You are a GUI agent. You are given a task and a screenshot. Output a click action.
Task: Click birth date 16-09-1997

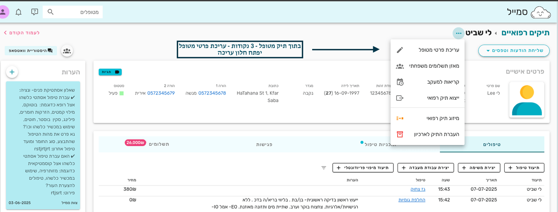pyautogui.click(x=347, y=93)
